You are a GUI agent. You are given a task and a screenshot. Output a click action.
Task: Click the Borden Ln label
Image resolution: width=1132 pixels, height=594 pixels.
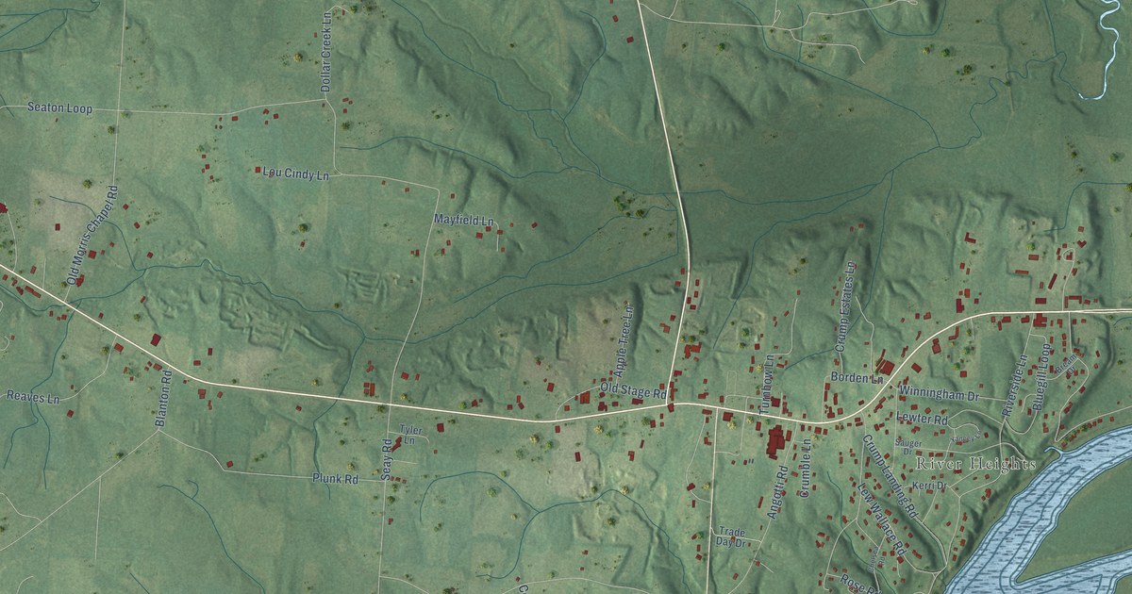[857, 378]
